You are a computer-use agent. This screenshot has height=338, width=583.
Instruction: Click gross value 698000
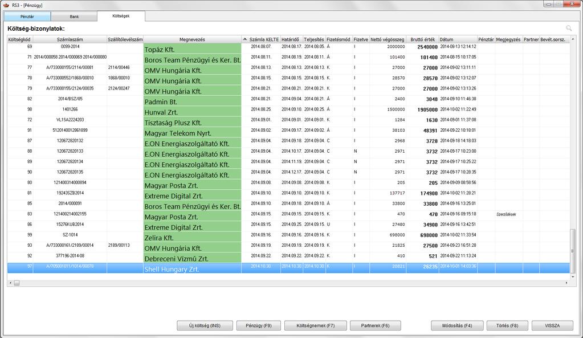pyautogui.click(x=429, y=235)
